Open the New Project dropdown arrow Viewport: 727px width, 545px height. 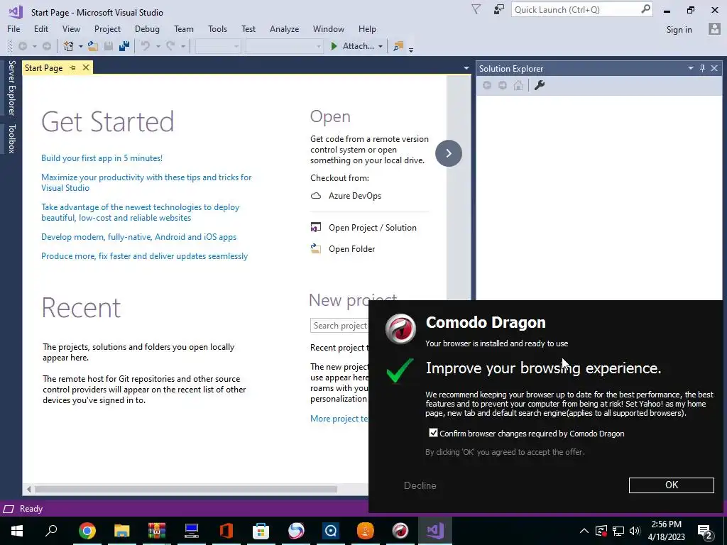(x=80, y=46)
